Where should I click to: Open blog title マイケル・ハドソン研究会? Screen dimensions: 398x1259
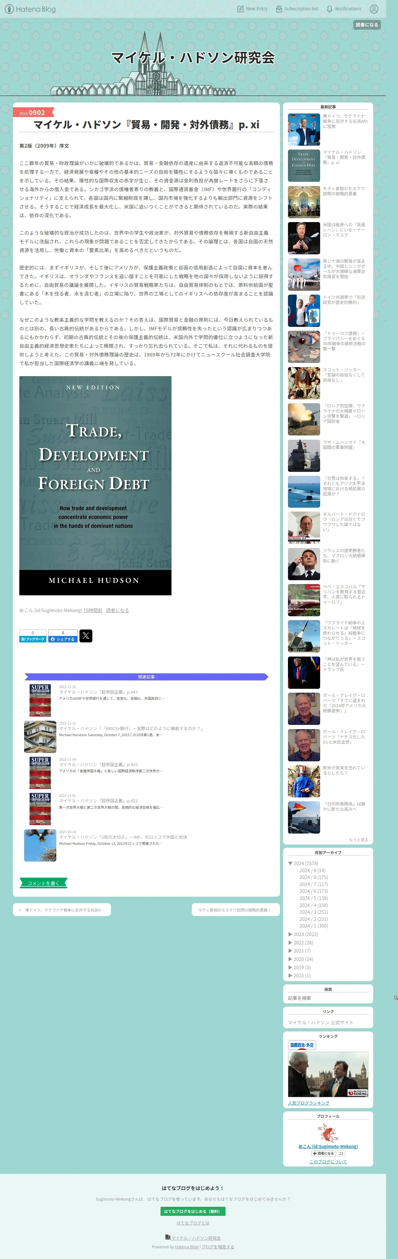click(193, 58)
